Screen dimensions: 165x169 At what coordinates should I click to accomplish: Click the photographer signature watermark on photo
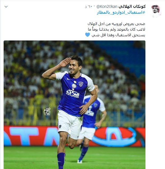(47, 112)
